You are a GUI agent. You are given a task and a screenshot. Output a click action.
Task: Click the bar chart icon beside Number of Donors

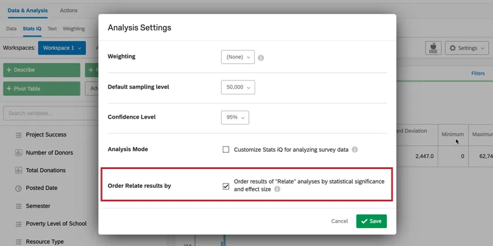pos(18,153)
